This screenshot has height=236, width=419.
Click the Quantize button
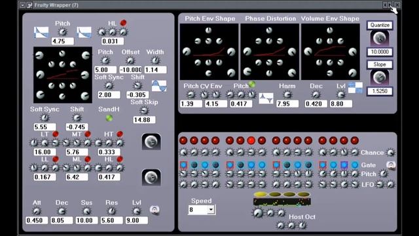(x=380, y=25)
